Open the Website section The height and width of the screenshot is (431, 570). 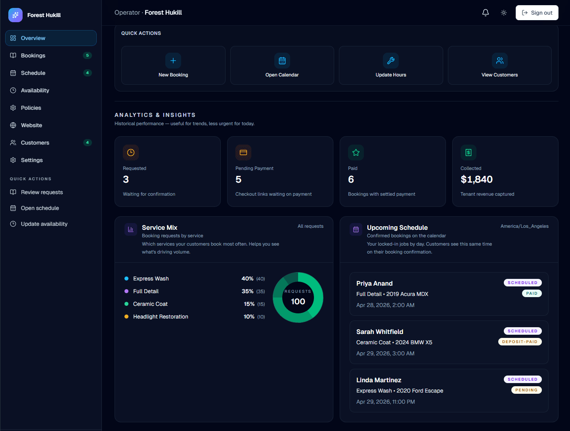[x=51, y=125]
